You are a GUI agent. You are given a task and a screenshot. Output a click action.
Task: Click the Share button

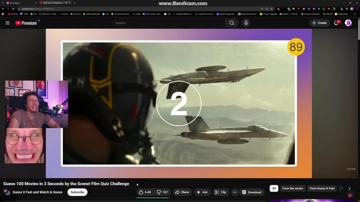point(182,192)
